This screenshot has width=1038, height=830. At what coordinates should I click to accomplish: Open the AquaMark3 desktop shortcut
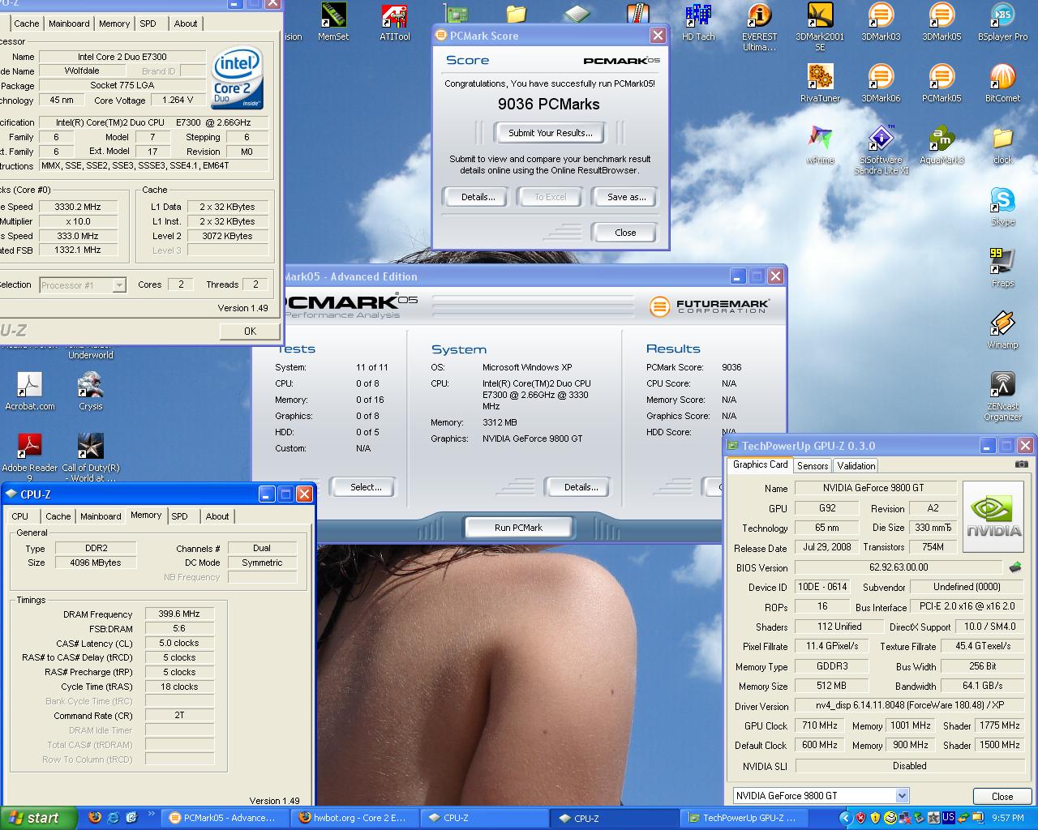click(941, 145)
